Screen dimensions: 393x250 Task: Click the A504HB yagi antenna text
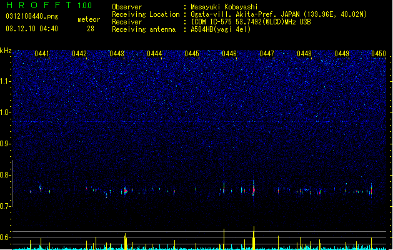pos(221,29)
